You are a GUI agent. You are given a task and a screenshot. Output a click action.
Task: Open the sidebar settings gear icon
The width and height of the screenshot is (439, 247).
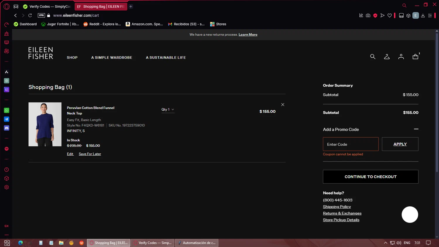6,187
